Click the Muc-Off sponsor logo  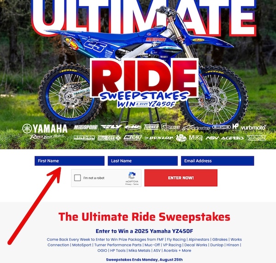109,138
